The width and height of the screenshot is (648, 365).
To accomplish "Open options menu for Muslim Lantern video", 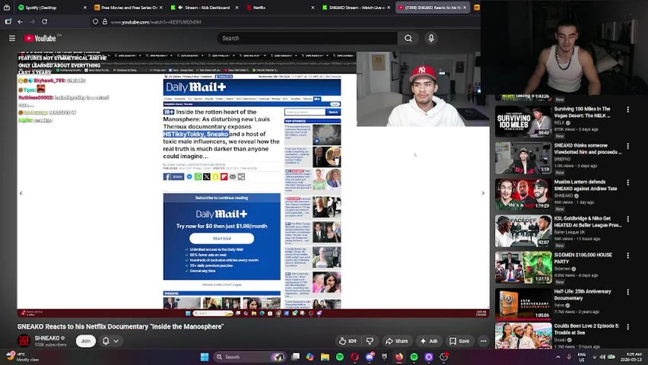I will (x=628, y=182).
